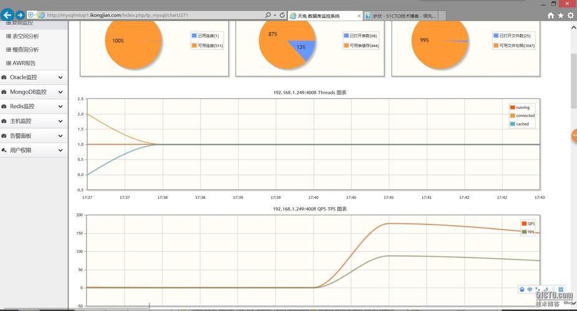Toggle the TPS series legend entry
577x311 pixels.
click(528, 232)
